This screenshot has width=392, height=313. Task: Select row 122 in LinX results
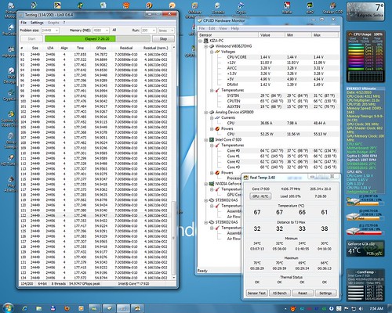coord(95,215)
